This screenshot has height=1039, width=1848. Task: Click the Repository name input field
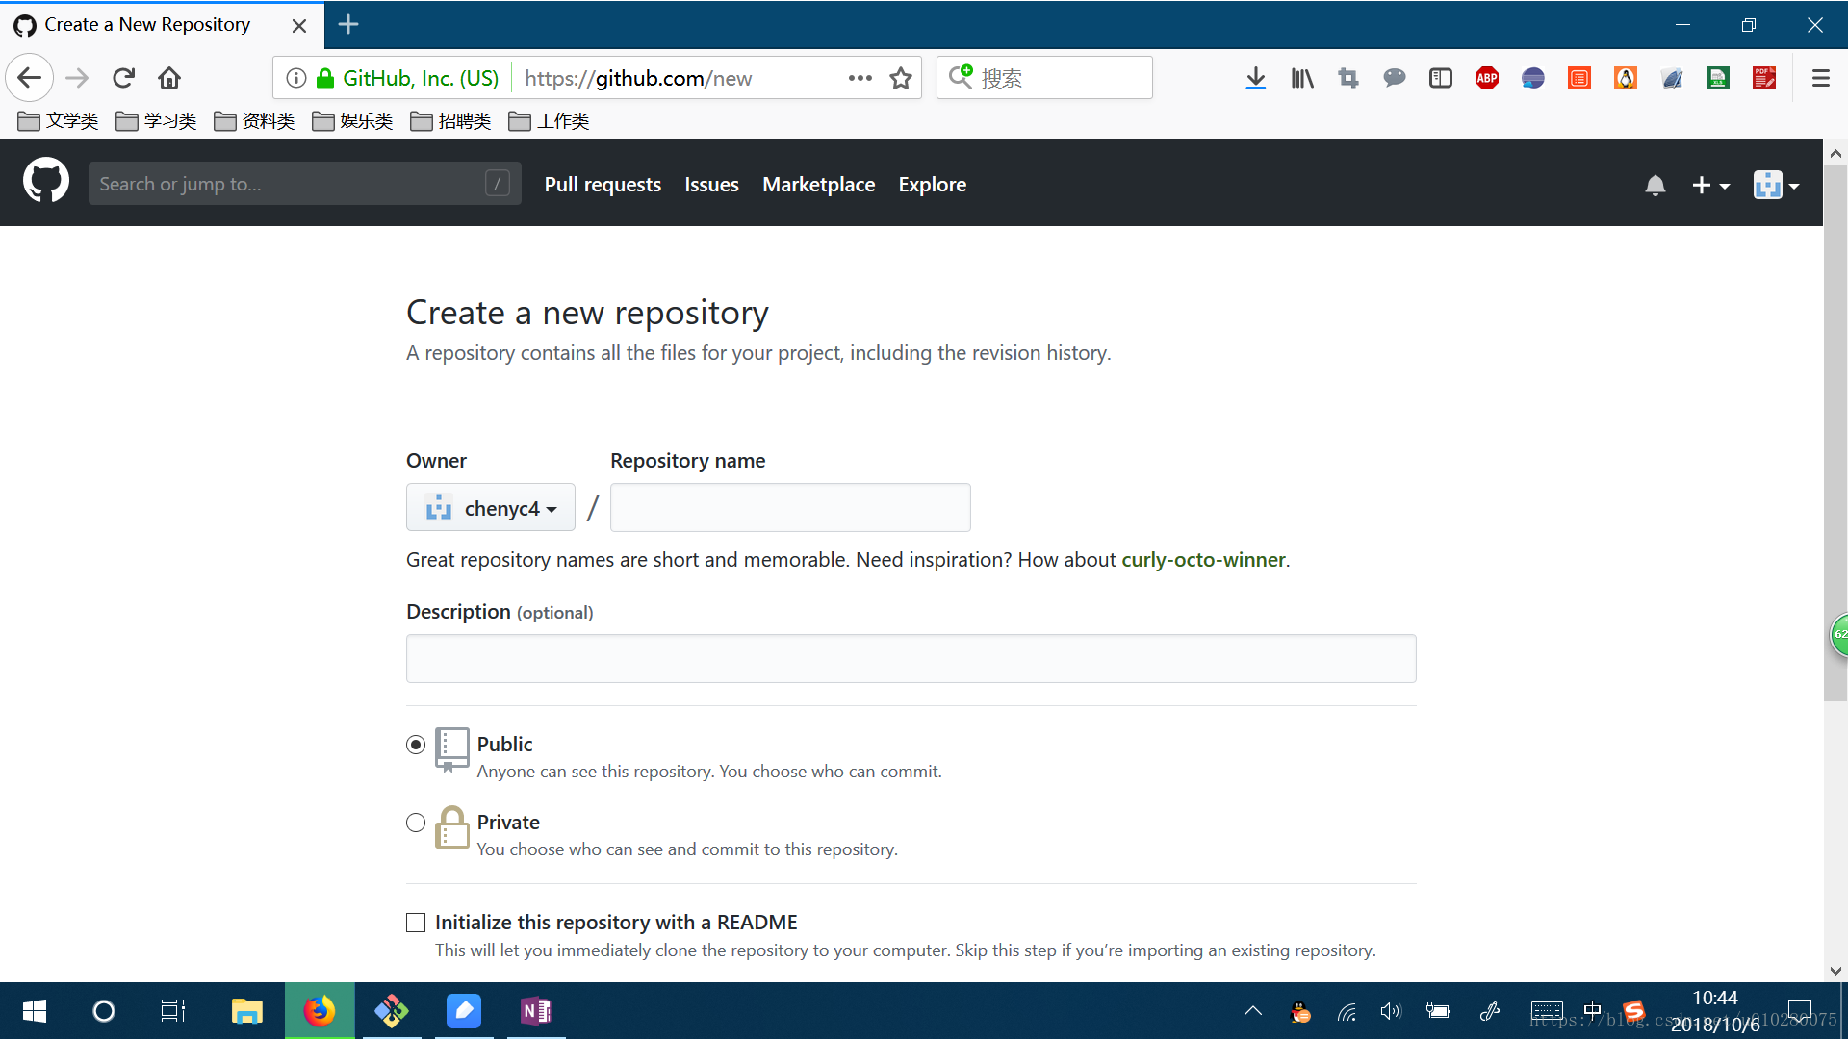click(x=790, y=507)
